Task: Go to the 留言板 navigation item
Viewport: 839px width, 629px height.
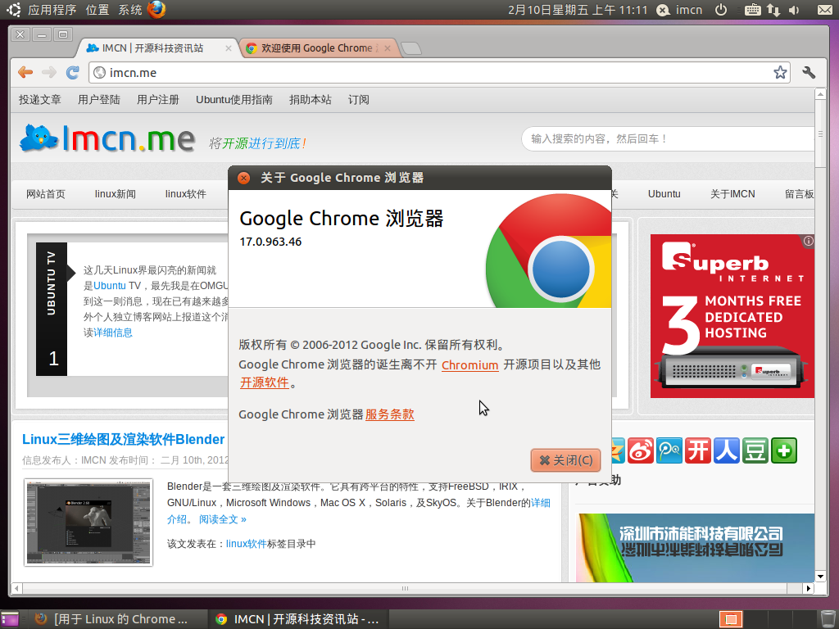Action: (800, 194)
